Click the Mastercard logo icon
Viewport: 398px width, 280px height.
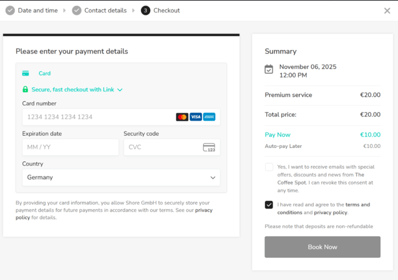click(x=182, y=117)
